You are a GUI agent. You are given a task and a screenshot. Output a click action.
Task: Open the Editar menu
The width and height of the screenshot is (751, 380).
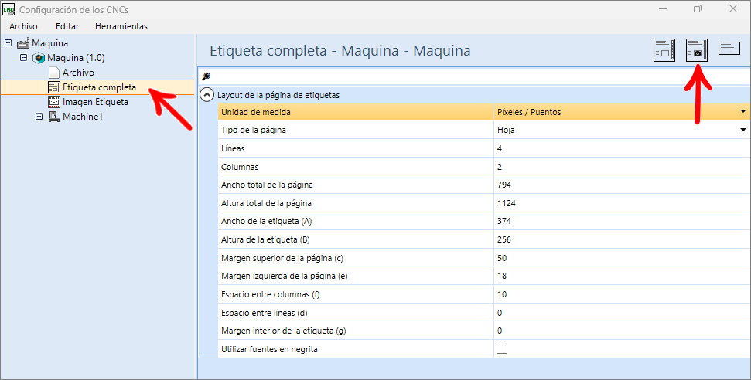[67, 26]
